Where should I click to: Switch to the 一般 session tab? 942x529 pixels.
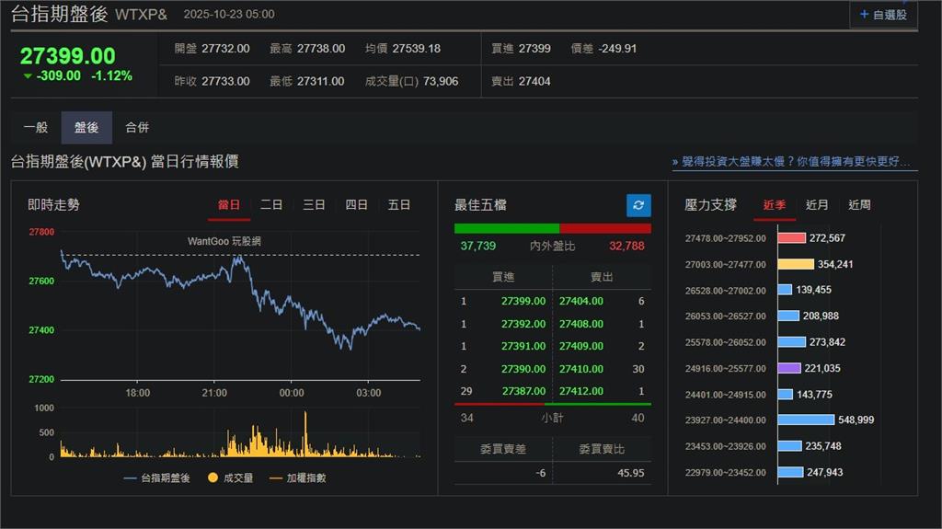point(36,128)
